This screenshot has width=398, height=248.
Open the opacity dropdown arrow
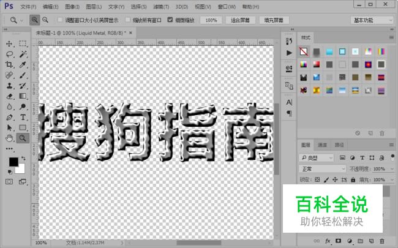tap(392, 169)
